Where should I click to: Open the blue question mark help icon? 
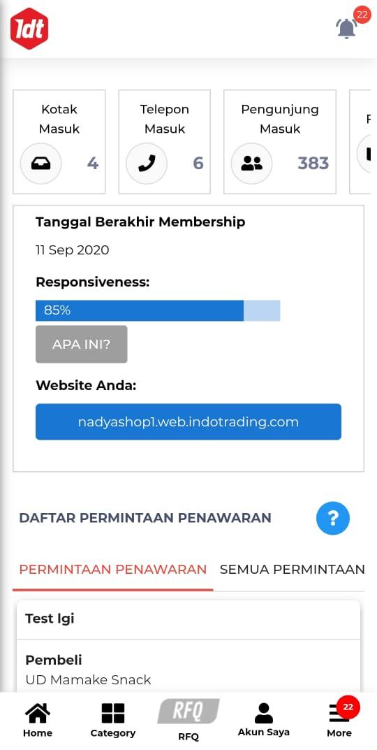coord(333,517)
